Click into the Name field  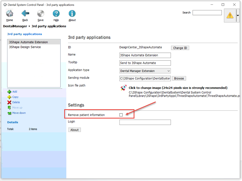[145, 55]
